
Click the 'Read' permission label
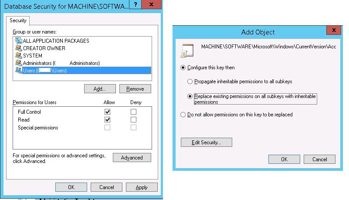(x=24, y=120)
